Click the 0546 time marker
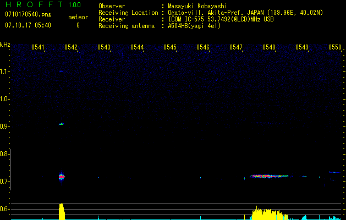 coord(203,47)
